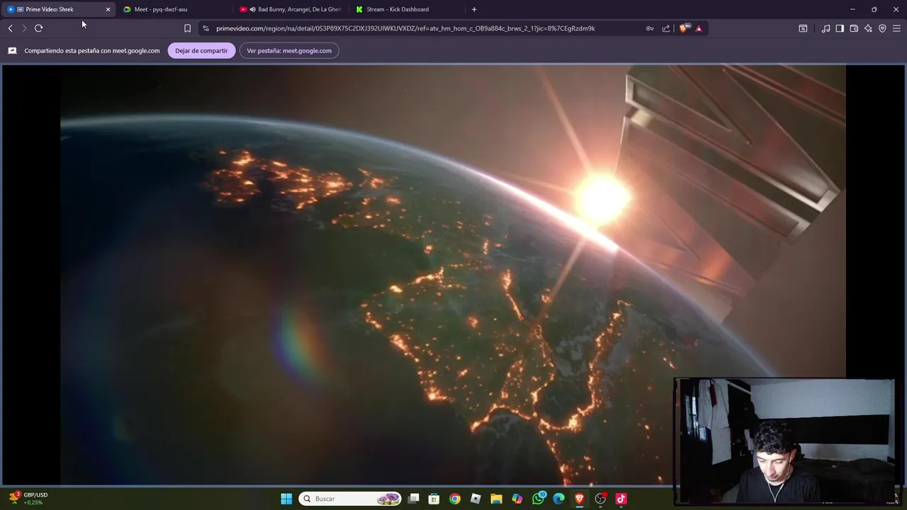Open Roblox from the taskbar

475,499
